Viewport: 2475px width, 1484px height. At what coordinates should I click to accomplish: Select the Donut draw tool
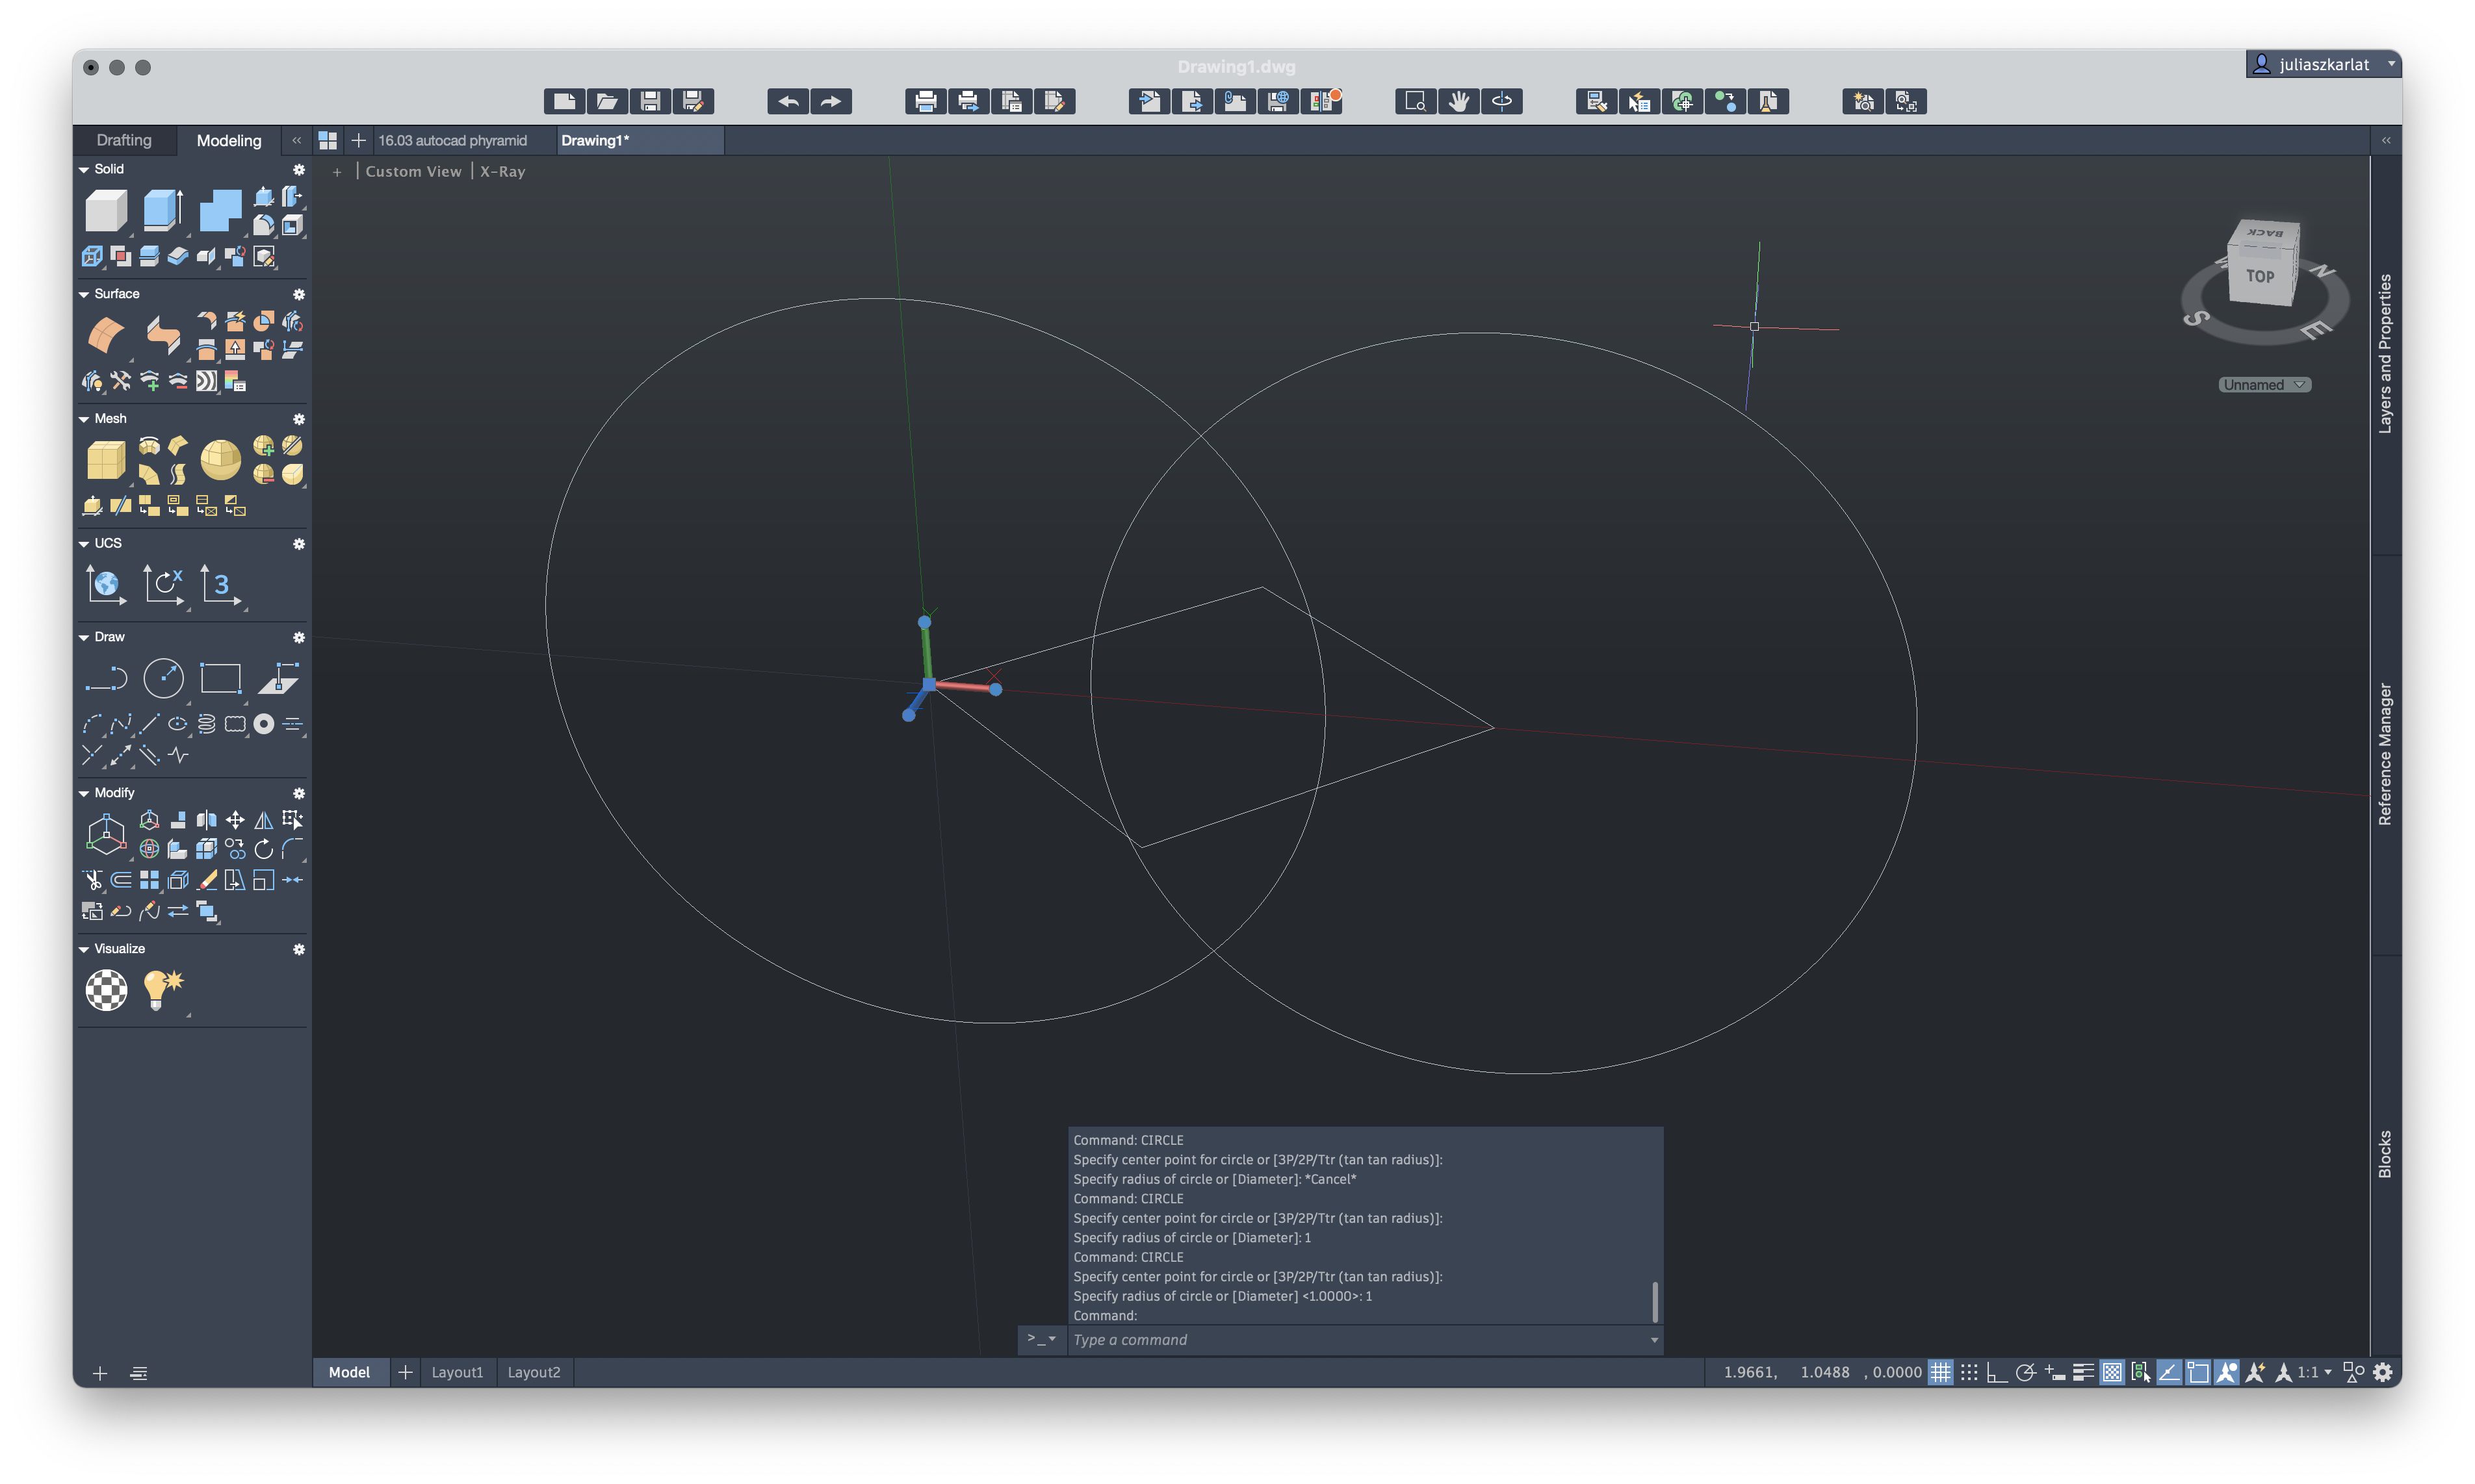click(x=264, y=724)
